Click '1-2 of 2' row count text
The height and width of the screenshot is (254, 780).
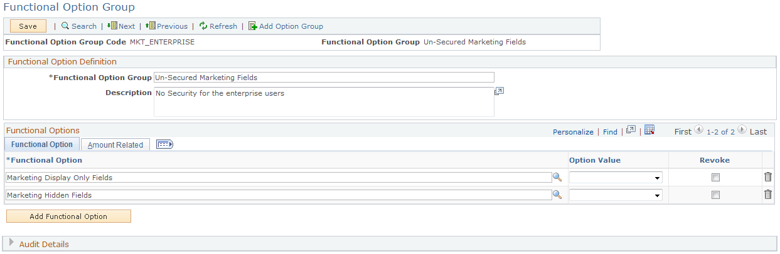point(720,132)
